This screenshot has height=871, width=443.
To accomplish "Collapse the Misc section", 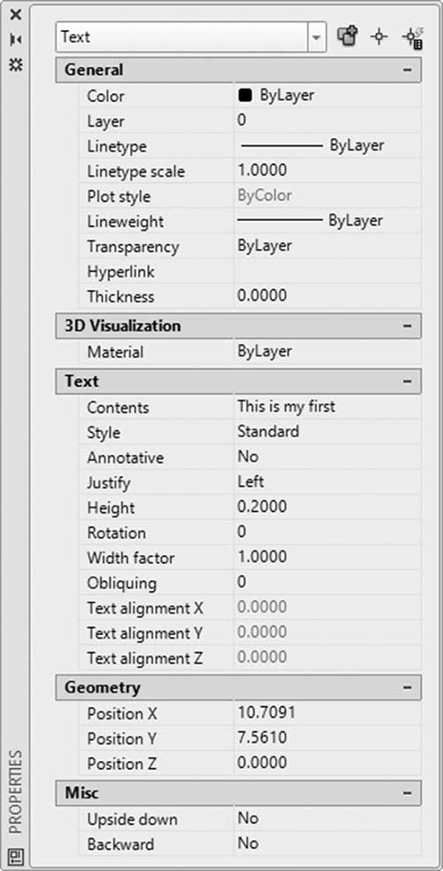I will pos(408,793).
